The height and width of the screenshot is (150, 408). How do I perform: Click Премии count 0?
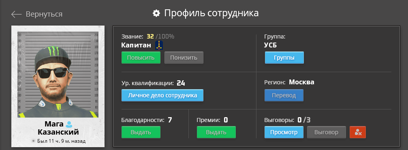(226, 120)
